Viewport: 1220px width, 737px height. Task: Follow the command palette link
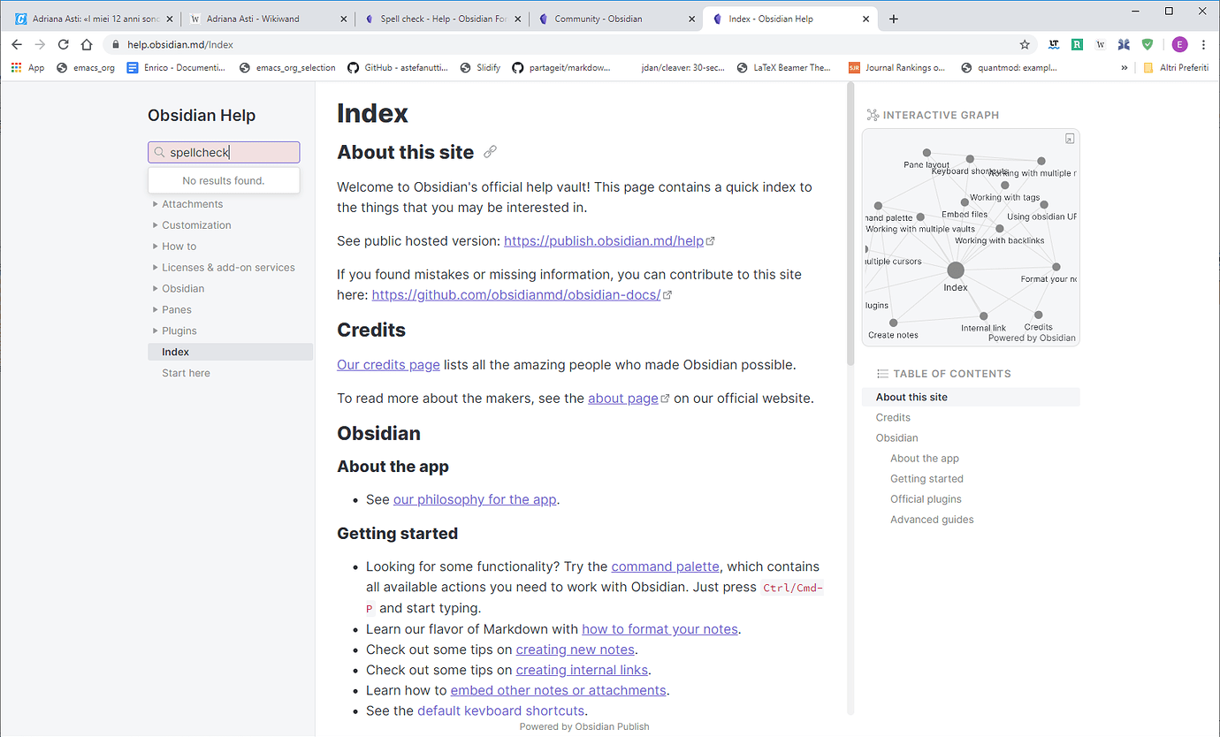point(665,566)
